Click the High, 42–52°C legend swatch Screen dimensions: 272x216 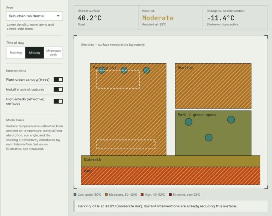(142, 195)
